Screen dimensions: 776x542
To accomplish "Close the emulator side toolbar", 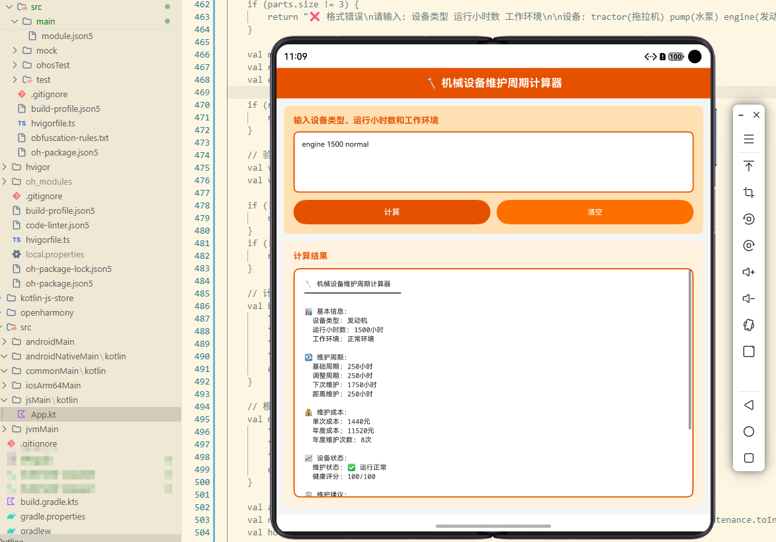I will tap(756, 115).
